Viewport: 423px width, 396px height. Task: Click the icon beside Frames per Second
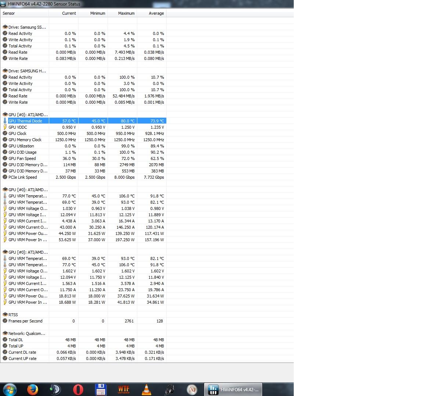(5, 321)
